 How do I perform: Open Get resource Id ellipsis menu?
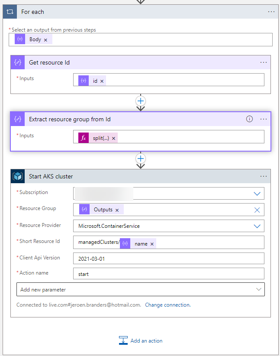[x=264, y=62]
